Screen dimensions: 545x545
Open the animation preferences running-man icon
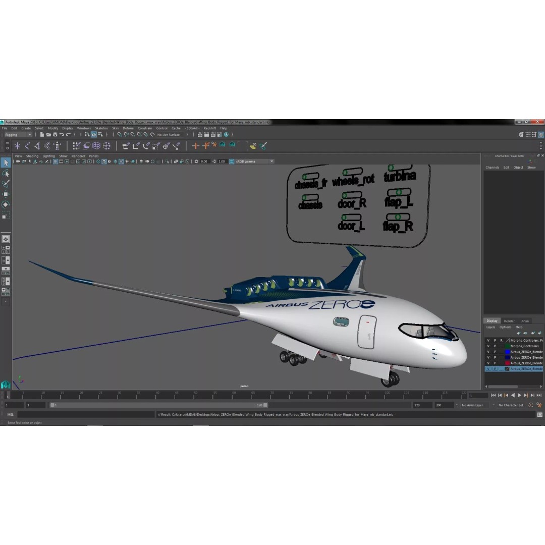pyautogui.click(x=539, y=405)
